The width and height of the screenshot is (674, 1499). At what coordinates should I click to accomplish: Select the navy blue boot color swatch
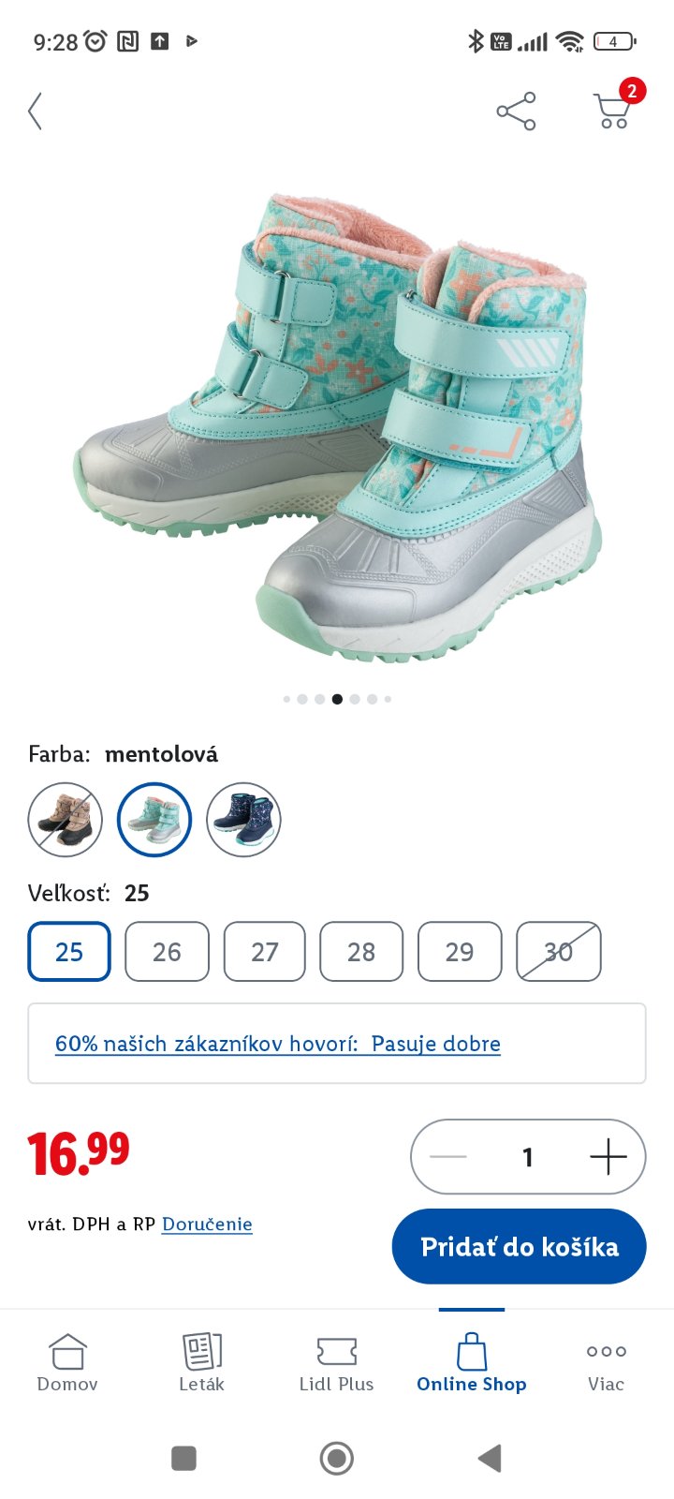point(243,820)
